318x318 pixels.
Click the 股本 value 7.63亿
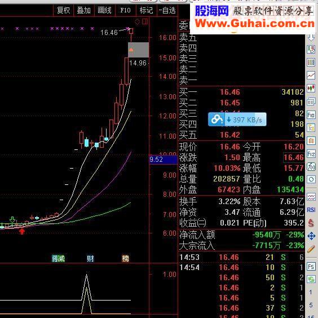point(292,202)
